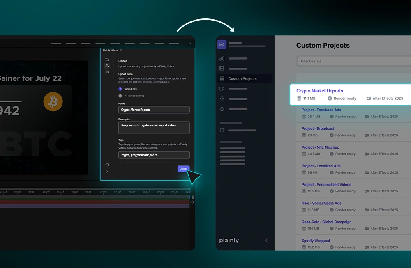Click the purple Upload button
This screenshot has width=411, height=268.
click(x=183, y=169)
